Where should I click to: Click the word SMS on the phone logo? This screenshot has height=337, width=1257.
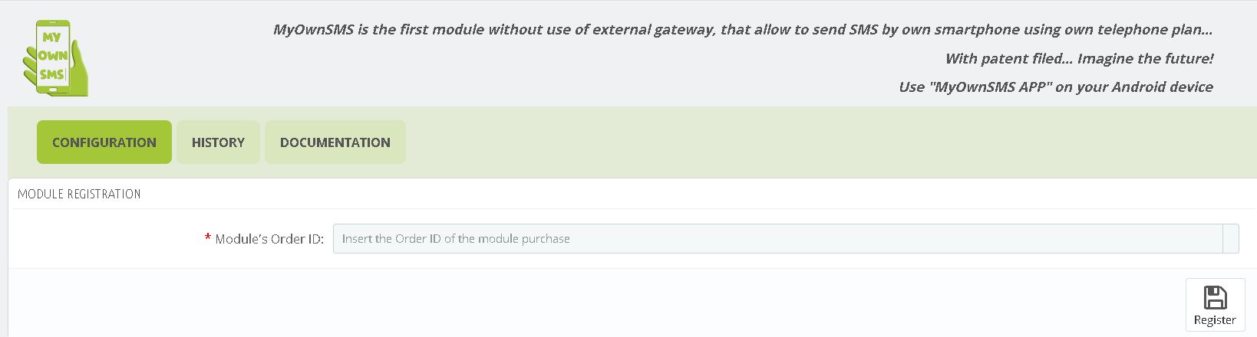point(52,74)
